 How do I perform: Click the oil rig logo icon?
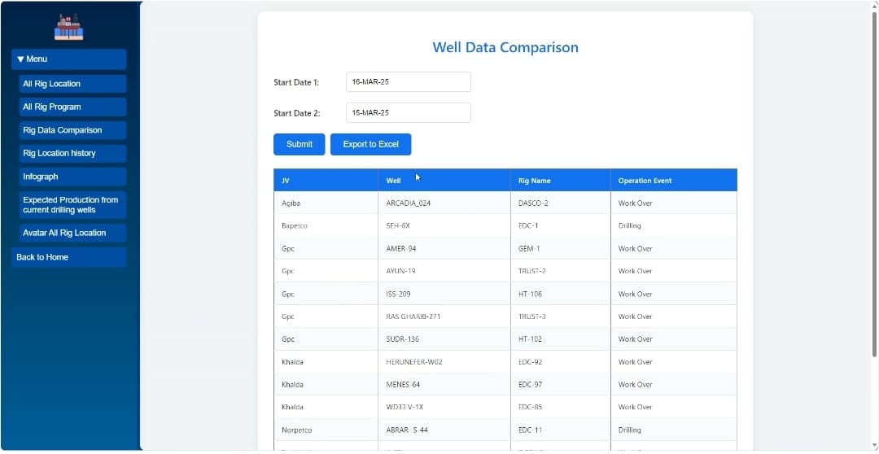click(x=68, y=28)
